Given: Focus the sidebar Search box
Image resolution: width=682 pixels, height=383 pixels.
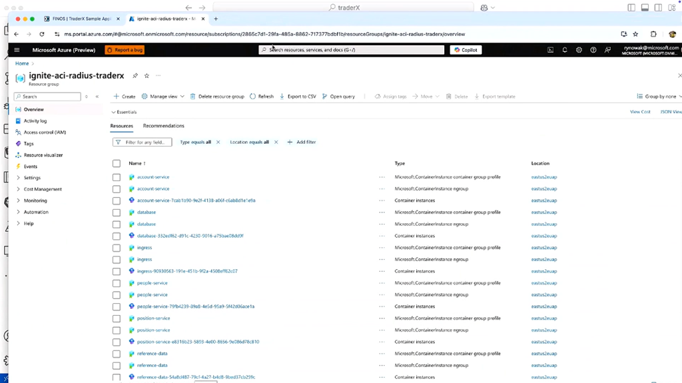Looking at the screenshot, I should [47, 97].
